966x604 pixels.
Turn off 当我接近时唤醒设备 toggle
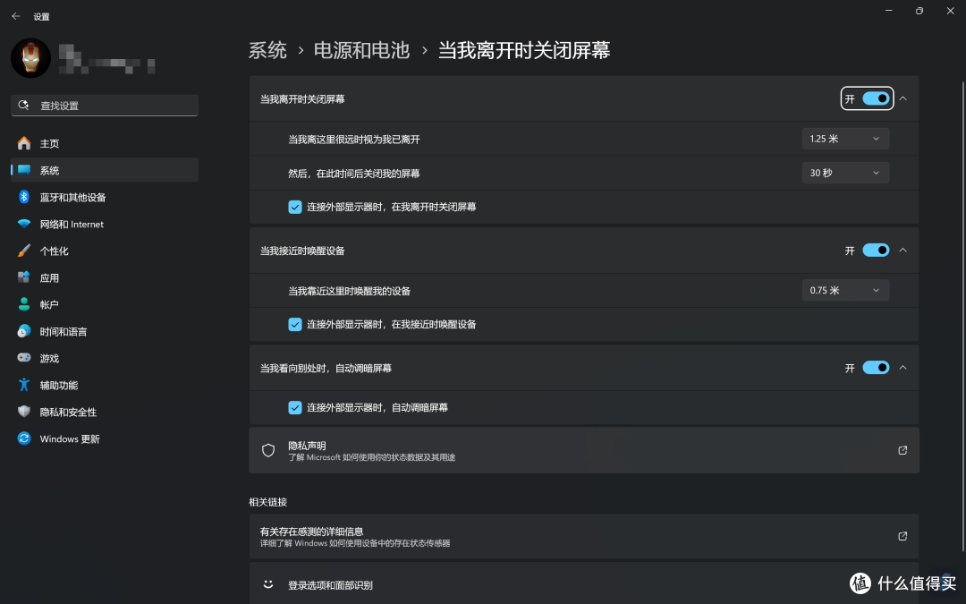click(876, 251)
